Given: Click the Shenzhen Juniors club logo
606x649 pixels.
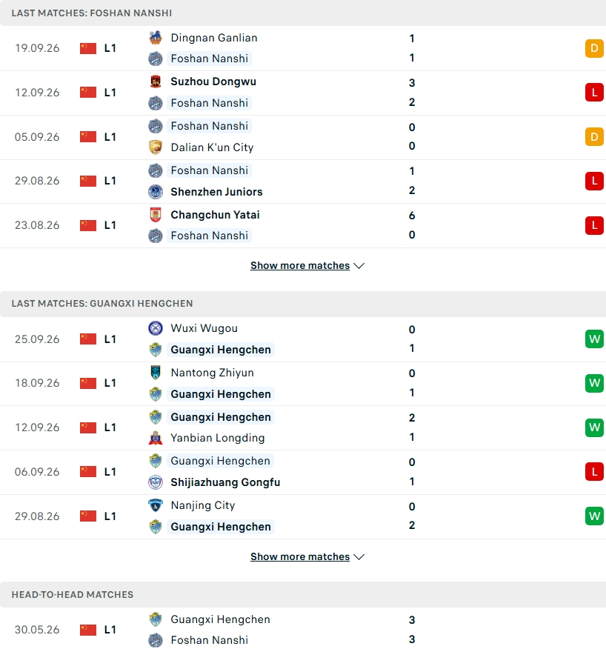Looking at the screenshot, I should point(156,192).
